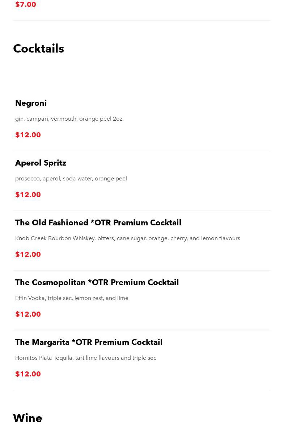The image size is (284, 425).
Task: Click the divider below The Margarita item
Action: (142, 390)
